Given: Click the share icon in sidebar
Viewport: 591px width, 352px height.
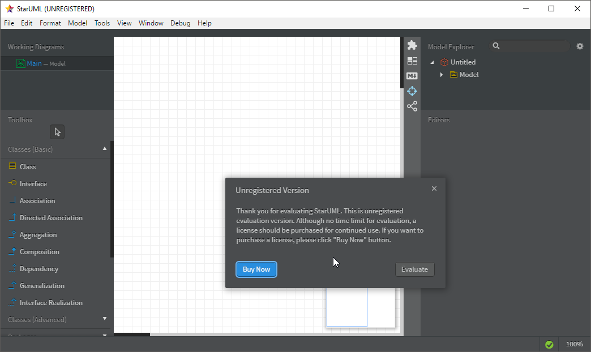Looking at the screenshot, I should click(412, 106).
